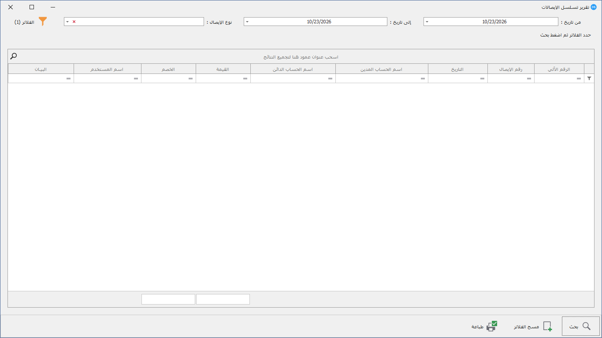The width and height of the screenshot is (602, 338).
Task: Open the من تاريخ date dropdown arrow
Action: coord(427,22)
